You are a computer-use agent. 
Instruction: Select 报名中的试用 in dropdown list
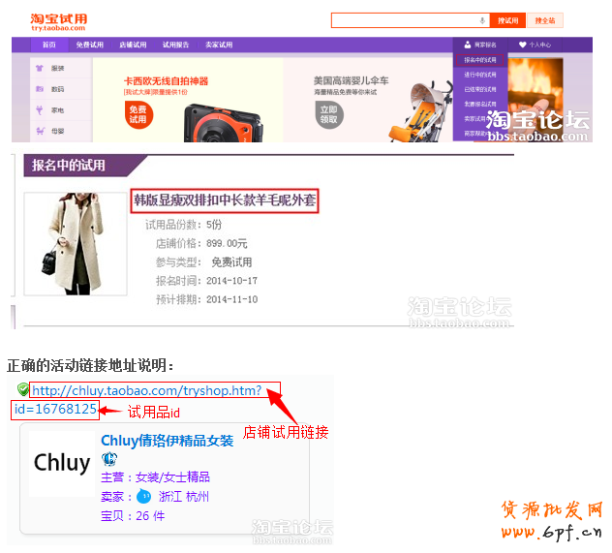click(x=479, y=60)
